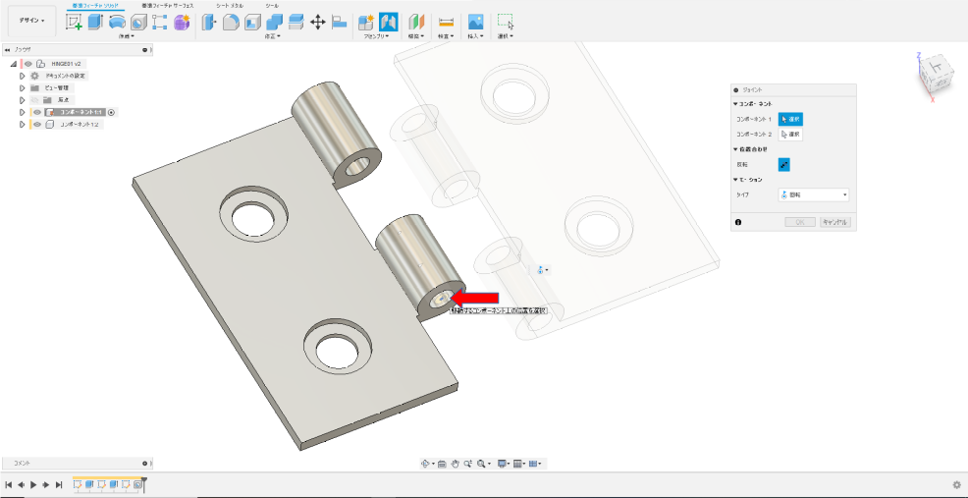This screenshot has width=968, height=498.
Task: Jump to the start of the timeline
Action: pos(9,485)
